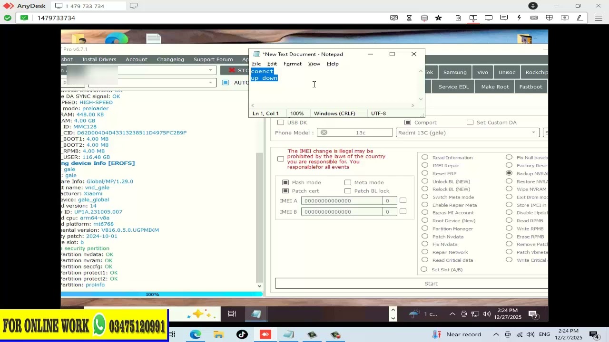Click the AnyDesk actions lightning icon
The width and height of the screenshot is (609, 342).
[519, 18]
